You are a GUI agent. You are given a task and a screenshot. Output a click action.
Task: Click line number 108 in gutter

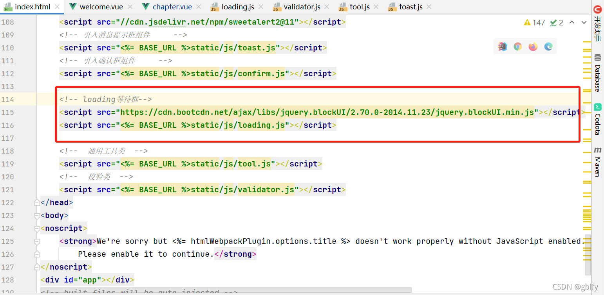7,22
